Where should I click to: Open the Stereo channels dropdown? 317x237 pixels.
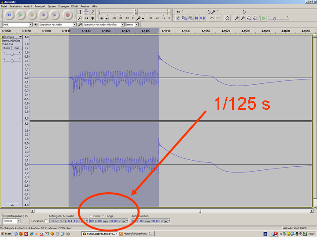[x=136, y=25]
